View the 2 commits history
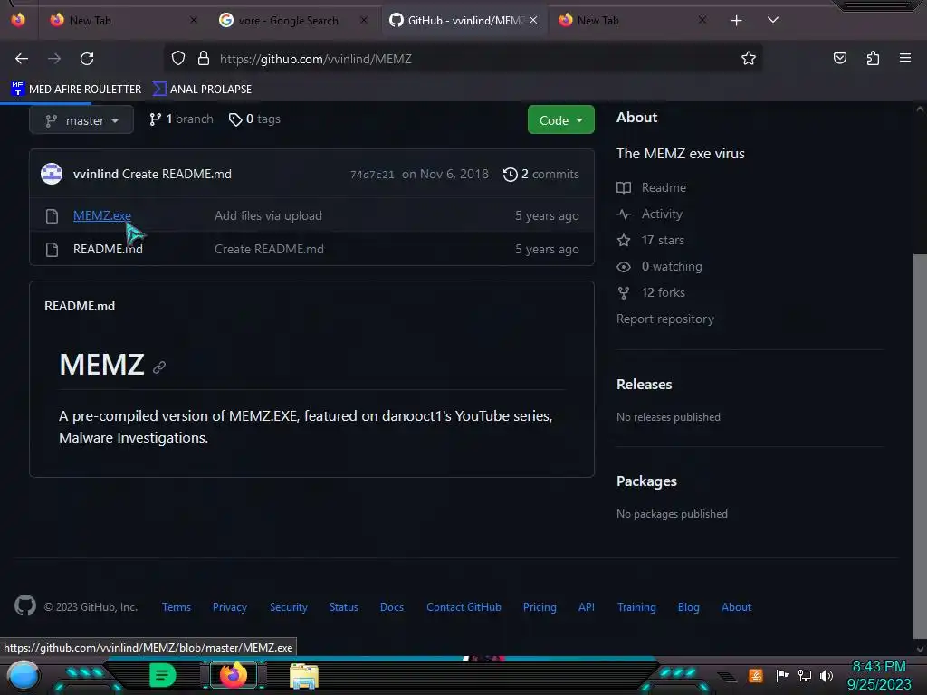Viewport: 927px width, 695px height. (x=541, y=175)
